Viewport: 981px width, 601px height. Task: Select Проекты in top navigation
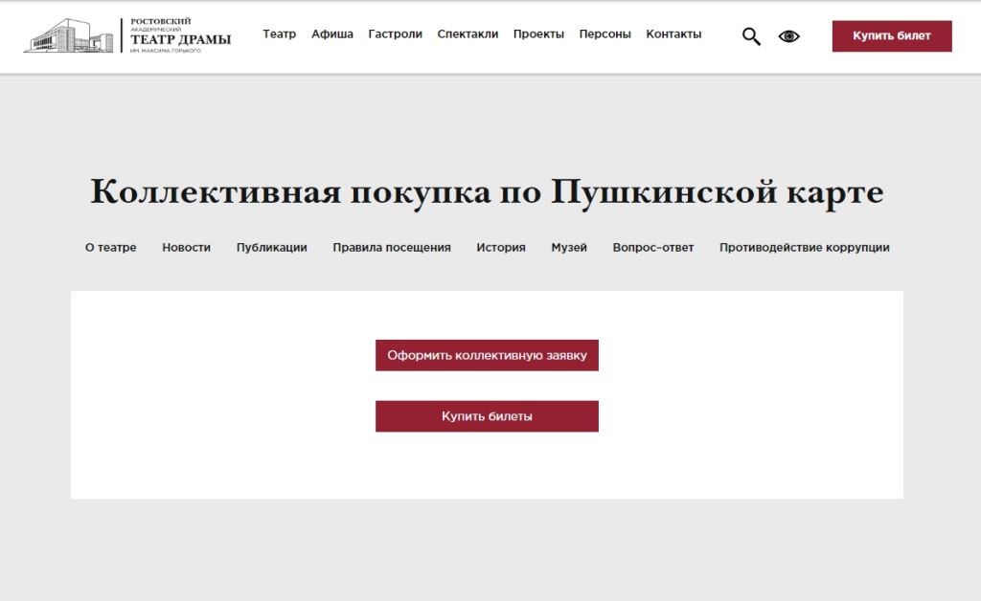[538, 34]
